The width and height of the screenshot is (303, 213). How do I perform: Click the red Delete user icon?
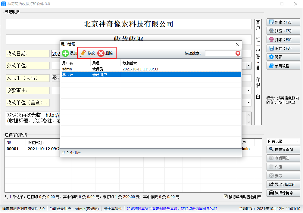coord(101,53)
